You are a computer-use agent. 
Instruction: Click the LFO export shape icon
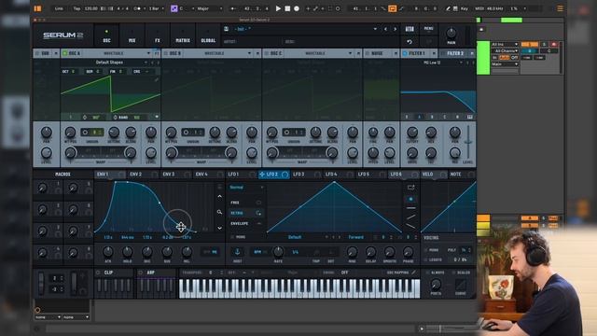pos(410,188)
